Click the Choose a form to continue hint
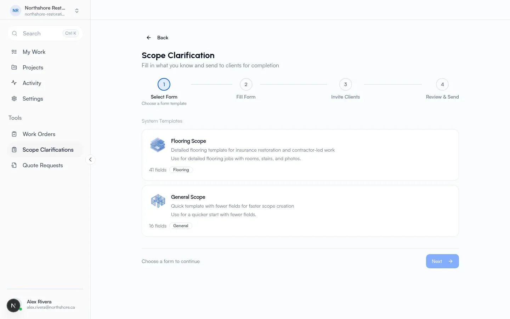The height and width of the screenshot is (319, 510). click(171, 261)
